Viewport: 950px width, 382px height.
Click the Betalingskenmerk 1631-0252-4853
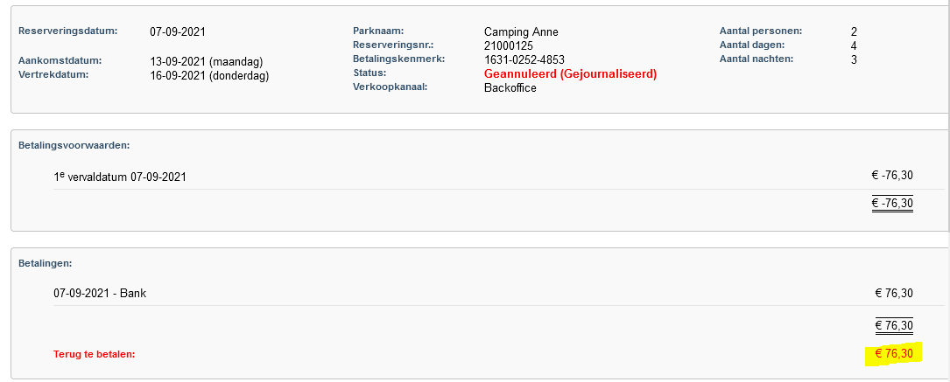click(524, 59)
